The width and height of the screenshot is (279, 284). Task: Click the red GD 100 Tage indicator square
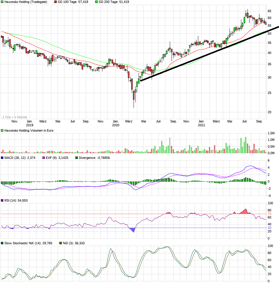[x=56, y=2]
